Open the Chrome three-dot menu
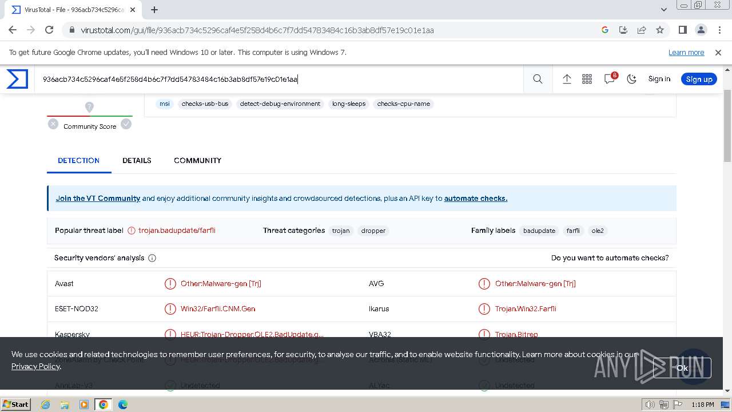The width and height of the screenshot is (732, 412). 719,30
